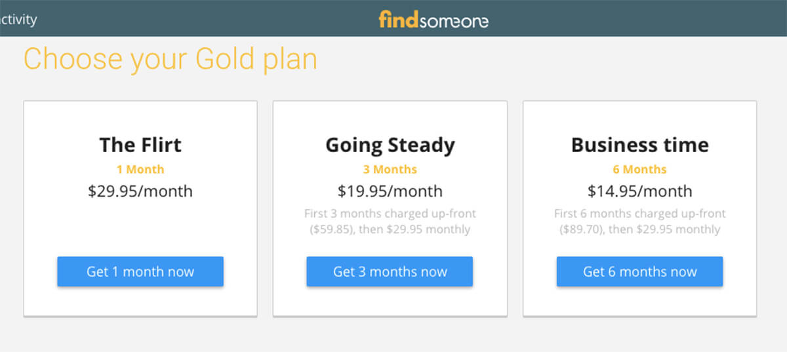Image resolution: width=787 pixels, height=352 pixels.
Task: Click the $19.95/month price text
Action: pyautogui.click(x=390, y=191)
